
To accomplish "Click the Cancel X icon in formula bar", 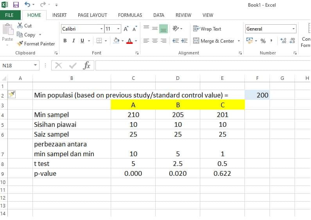I will coord(59,65).
